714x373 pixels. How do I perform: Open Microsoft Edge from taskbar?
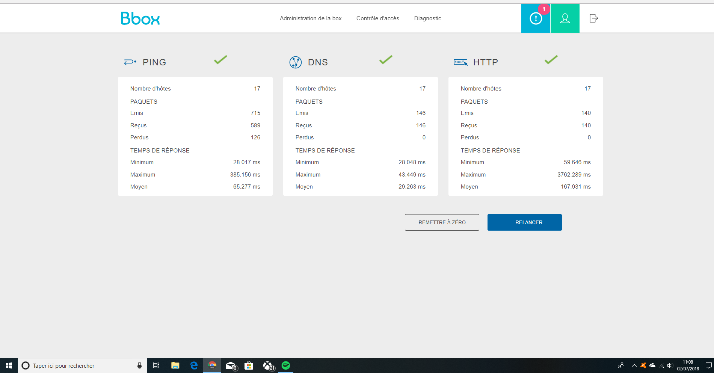pos(194,365)
